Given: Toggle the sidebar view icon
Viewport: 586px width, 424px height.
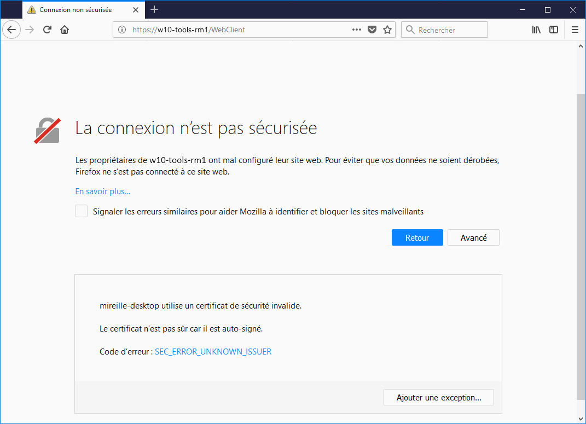Looking at the screenshot, I should tap(554, 30).
